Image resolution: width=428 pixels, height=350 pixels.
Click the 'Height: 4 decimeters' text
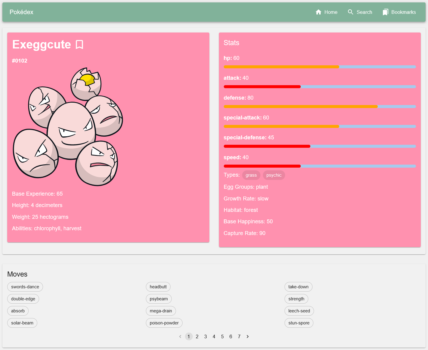[37, 205]
